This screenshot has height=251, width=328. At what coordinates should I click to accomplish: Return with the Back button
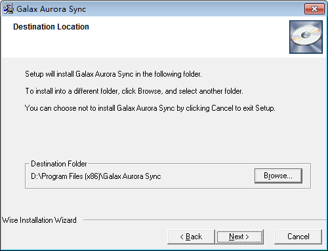191,237
